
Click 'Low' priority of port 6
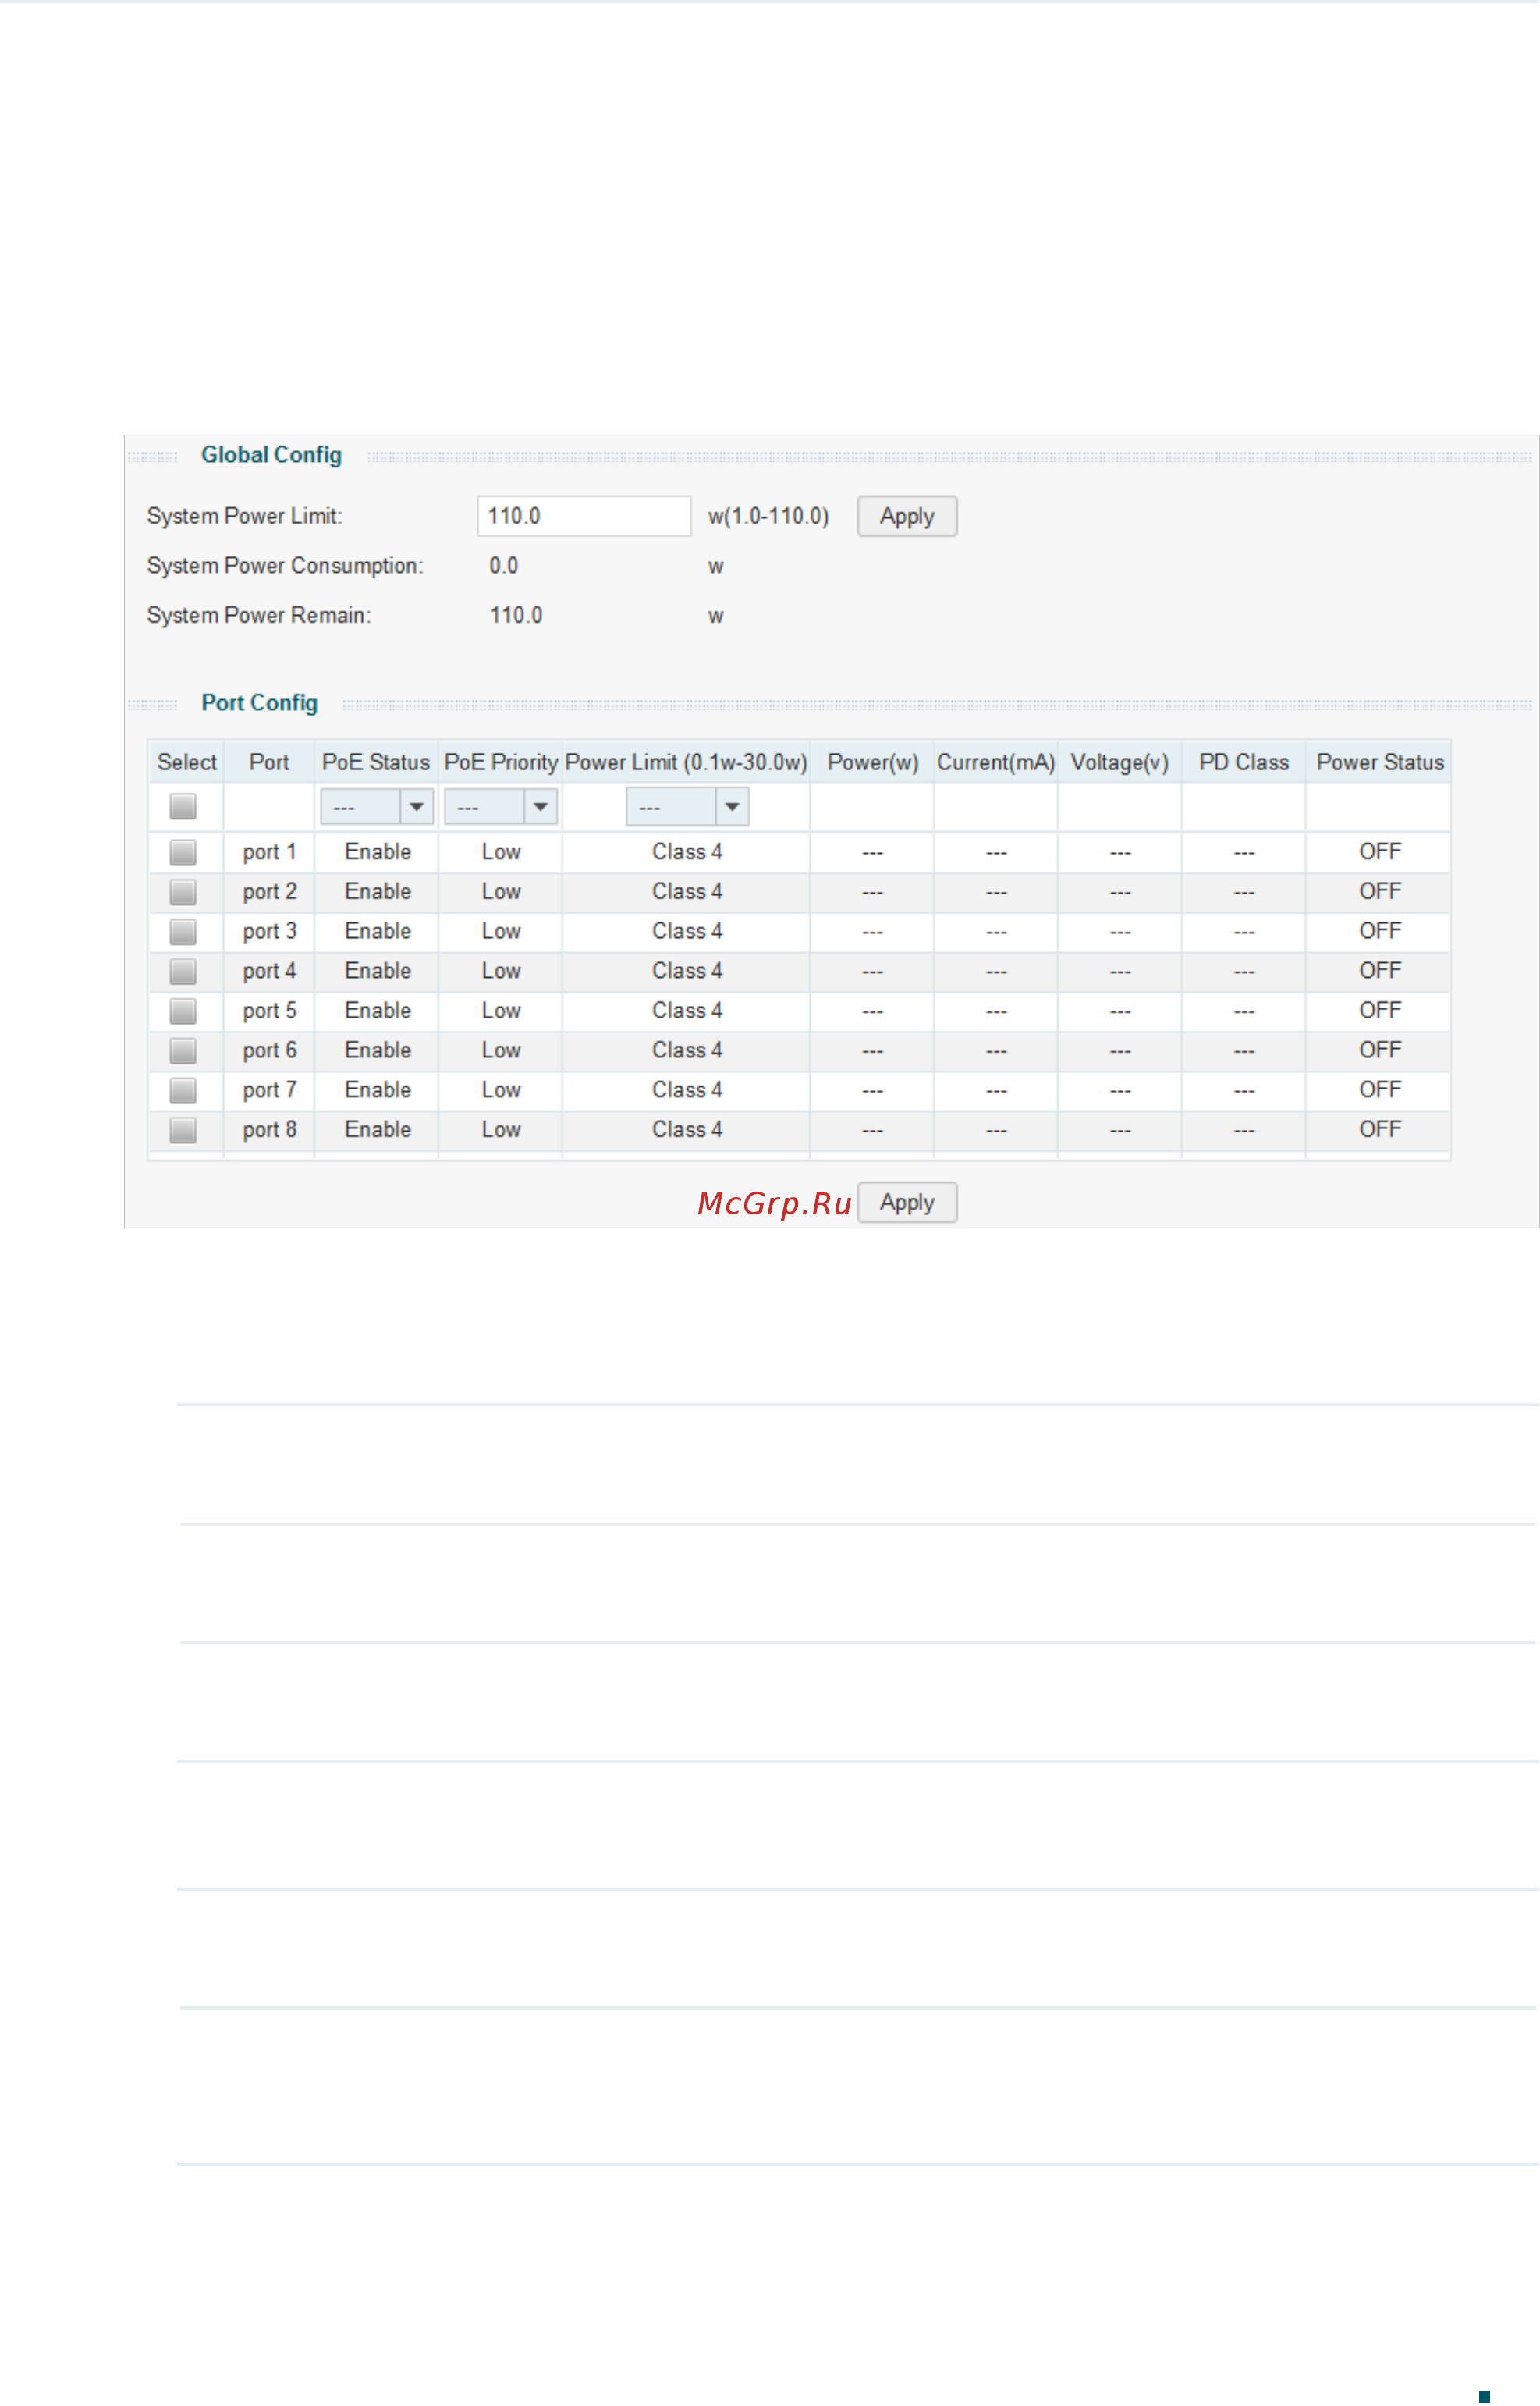pos(501,1050)
